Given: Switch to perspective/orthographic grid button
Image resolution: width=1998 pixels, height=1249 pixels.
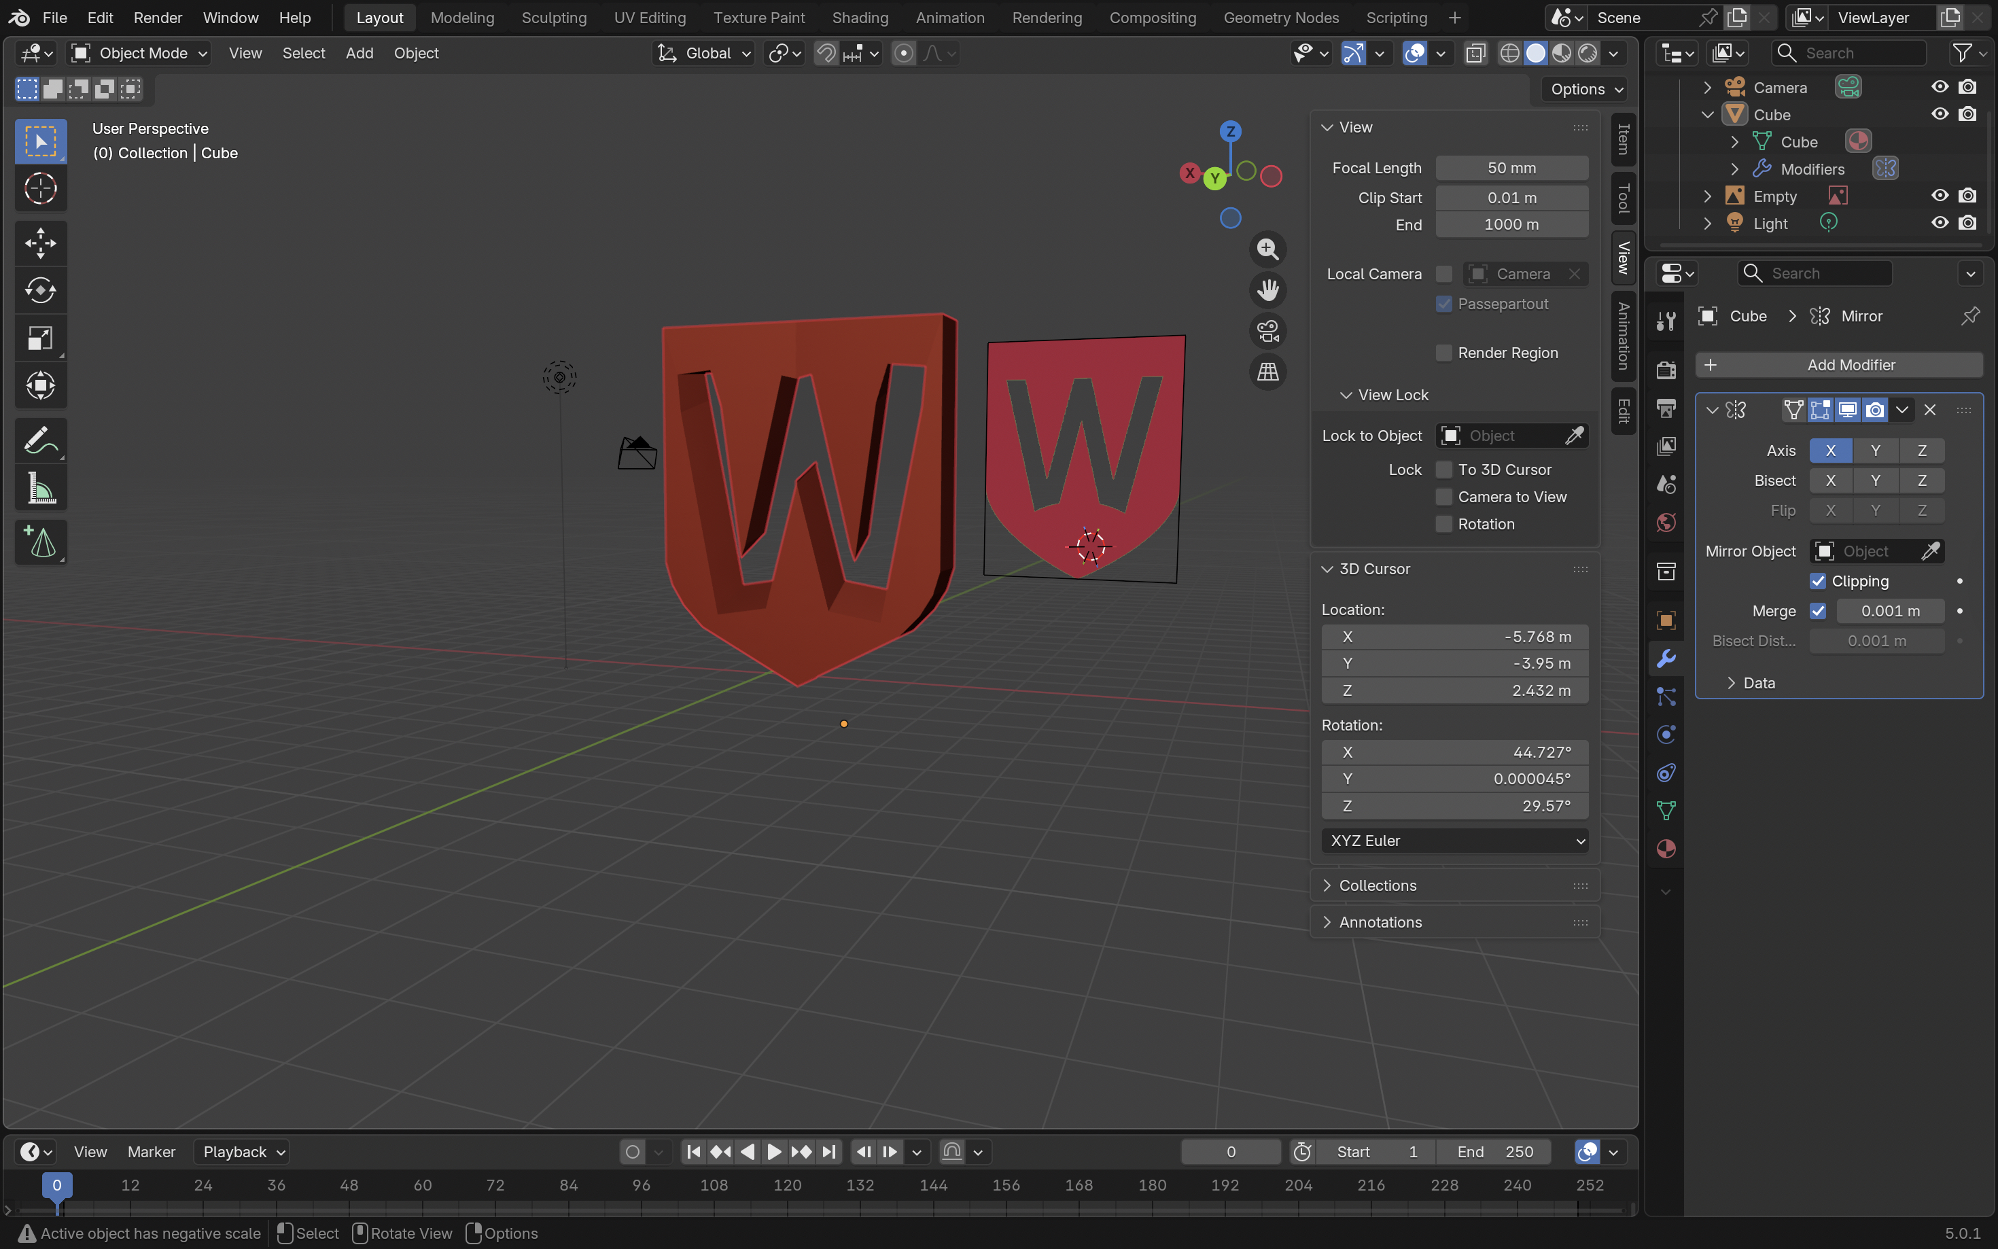Looking at the screenshot, I should coord(1267,372).
